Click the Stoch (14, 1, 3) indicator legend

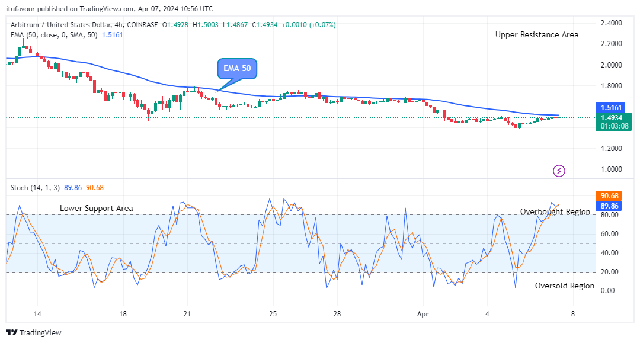[35, 188]
